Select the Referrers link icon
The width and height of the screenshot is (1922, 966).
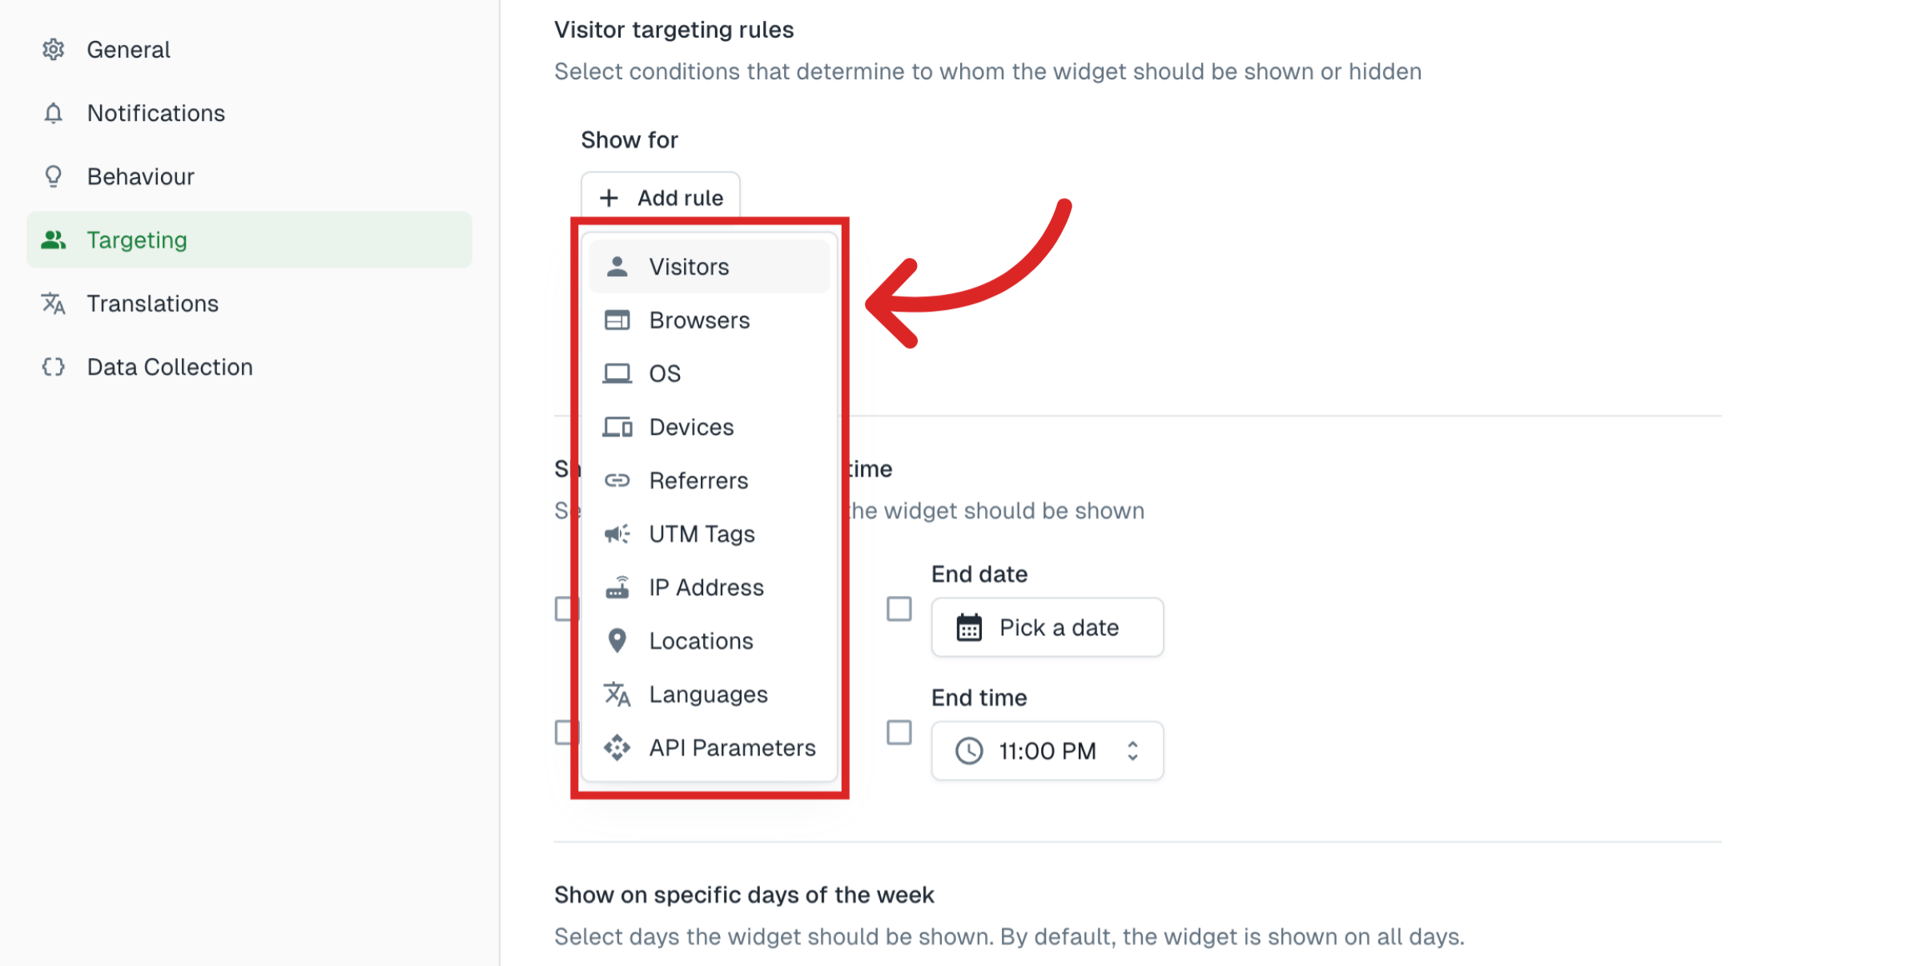[617, 480]
